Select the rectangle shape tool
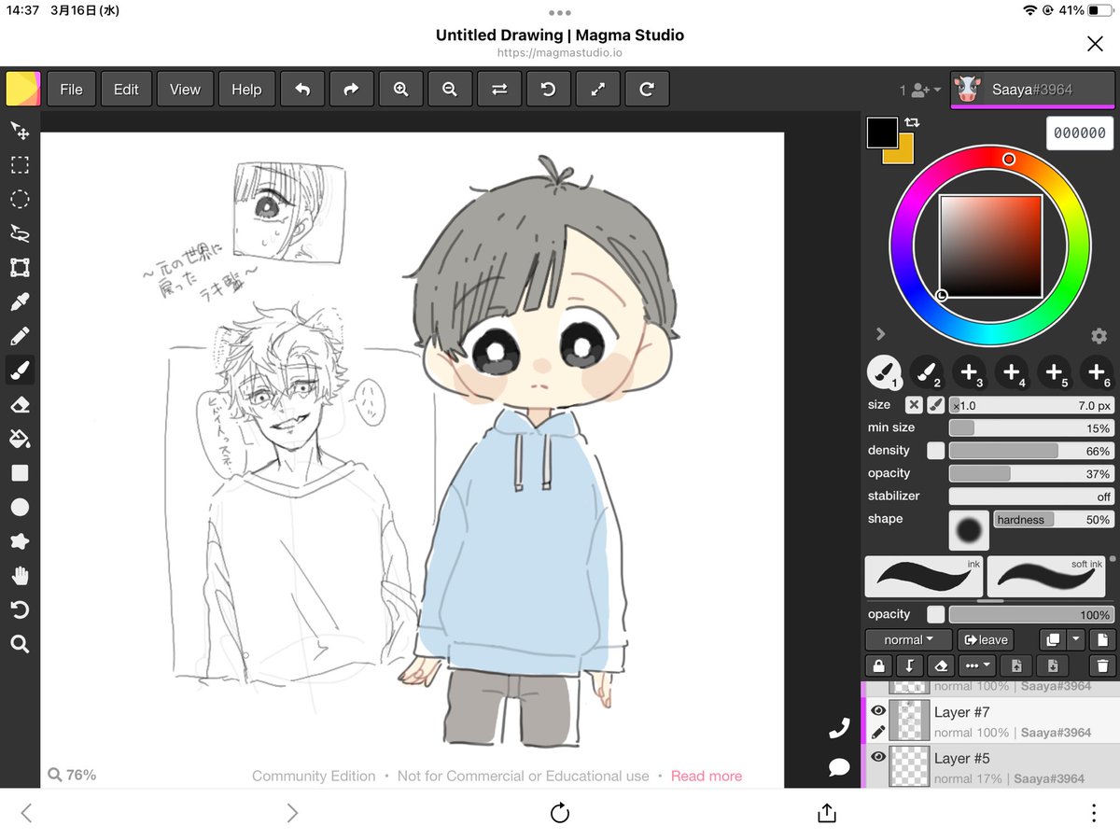The width and height of the screenshot is (1120, 840). pyautogui.click(x=20, y=473)
